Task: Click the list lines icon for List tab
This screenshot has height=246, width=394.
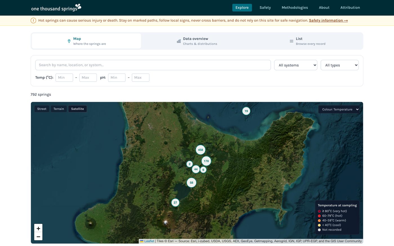Action: coord(292,41)
